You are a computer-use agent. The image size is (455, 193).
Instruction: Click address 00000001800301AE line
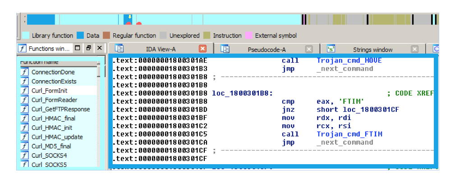click(160, 61)
